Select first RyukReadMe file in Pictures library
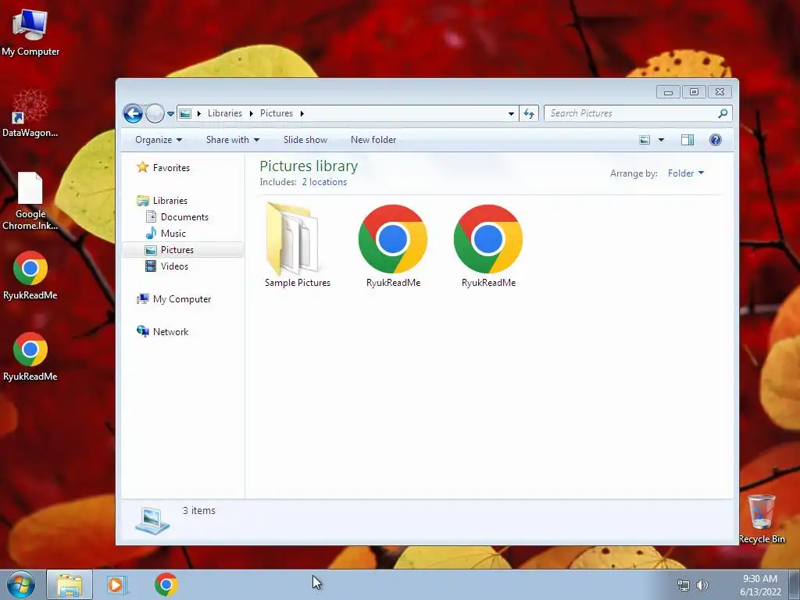 coord(393,246)
